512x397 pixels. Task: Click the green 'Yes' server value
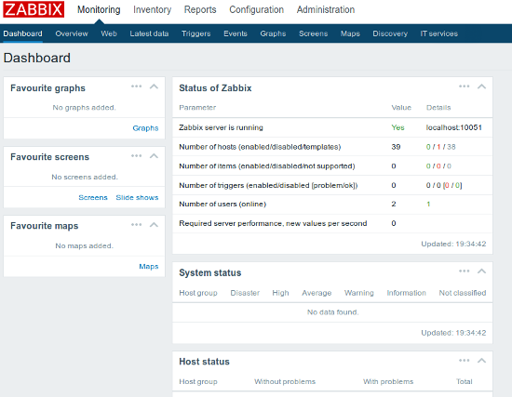coord(397,127)
